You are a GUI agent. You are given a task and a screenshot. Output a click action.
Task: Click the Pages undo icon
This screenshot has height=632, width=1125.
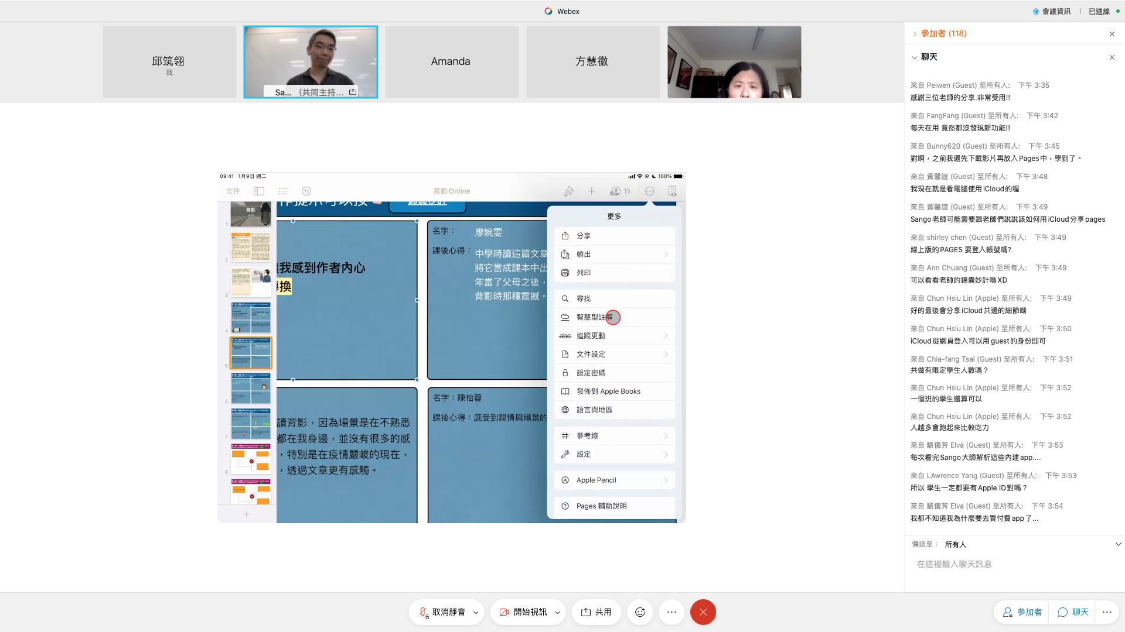[x=306, y=191]
